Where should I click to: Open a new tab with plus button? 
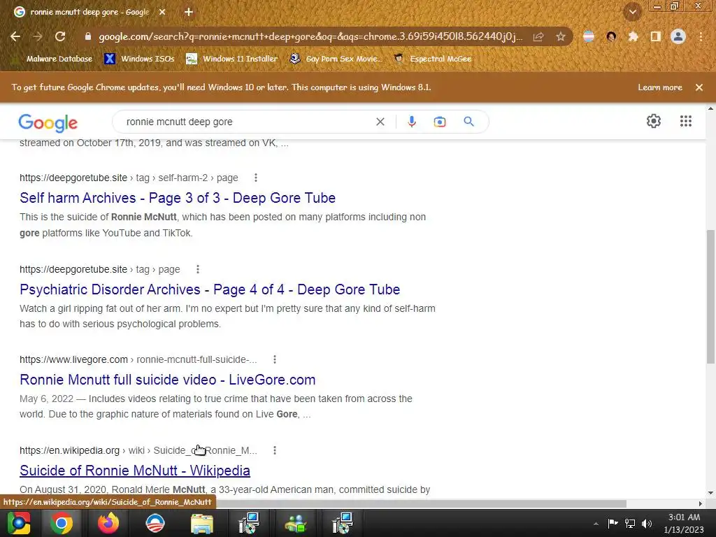pos(189,12)
